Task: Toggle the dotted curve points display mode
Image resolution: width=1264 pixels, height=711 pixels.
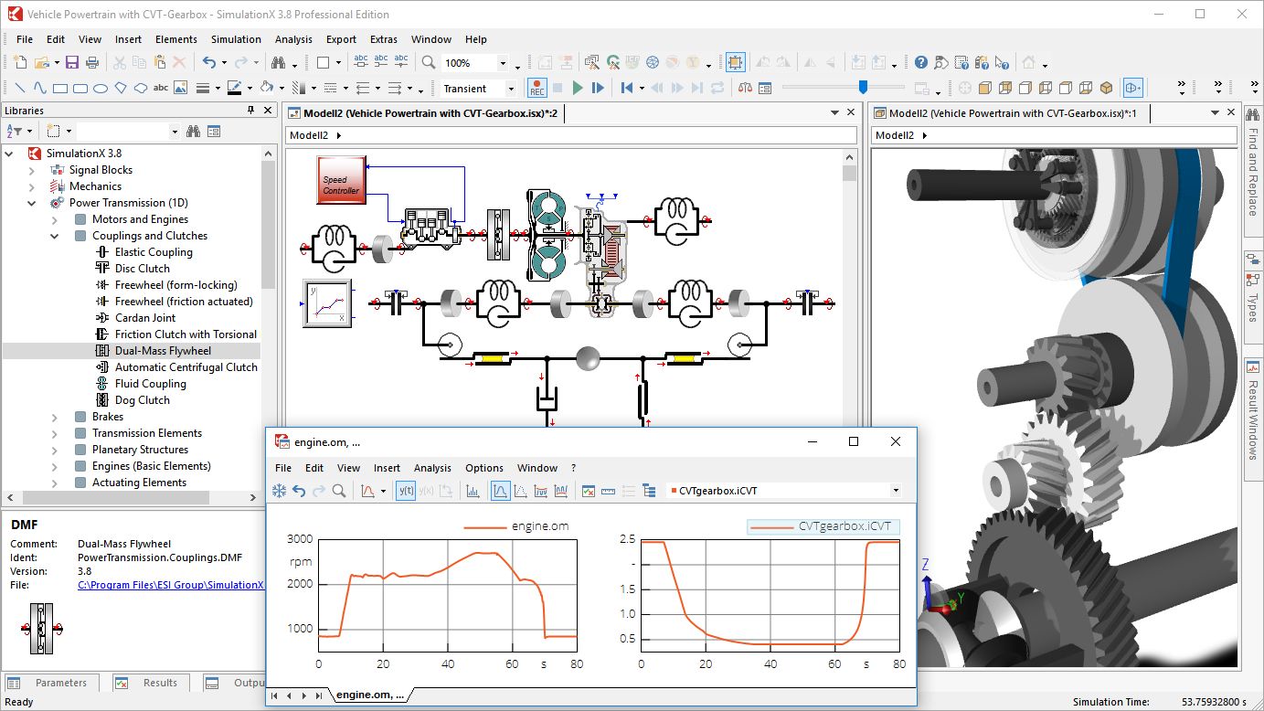Action: click(521, 491)
